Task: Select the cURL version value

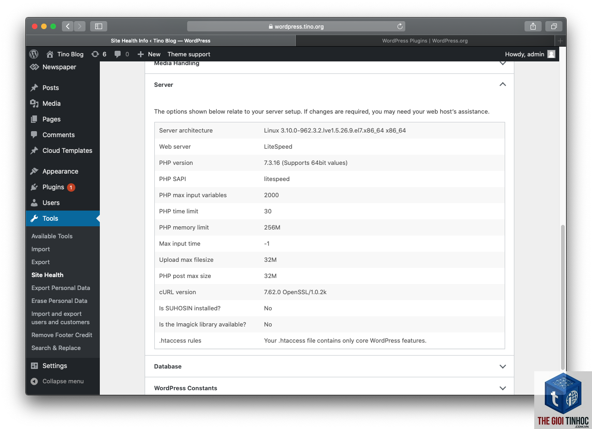Action: 295,292
